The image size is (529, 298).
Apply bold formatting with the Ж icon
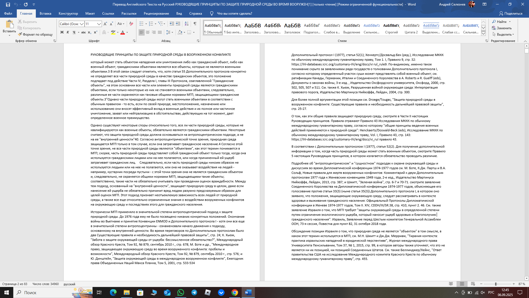coord(62,32)
